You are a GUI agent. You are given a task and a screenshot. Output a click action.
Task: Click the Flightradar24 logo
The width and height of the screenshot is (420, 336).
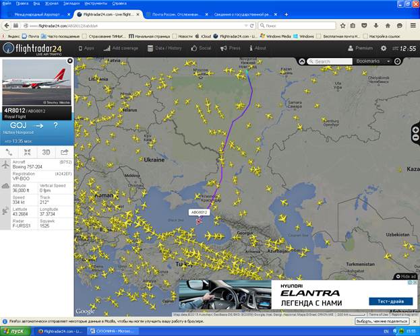pyautogui.click(x=32, y=48)
